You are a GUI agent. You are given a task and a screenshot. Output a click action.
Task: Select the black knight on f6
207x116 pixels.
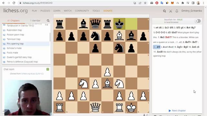tap(119, 48)
